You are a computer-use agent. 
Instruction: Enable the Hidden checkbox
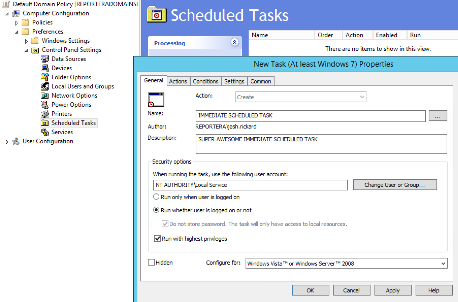point(151,262)
